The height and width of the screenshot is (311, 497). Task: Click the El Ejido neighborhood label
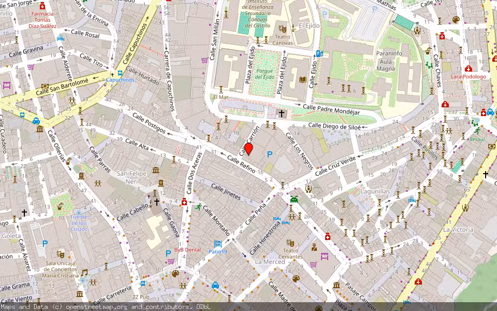tap(310, 26)
